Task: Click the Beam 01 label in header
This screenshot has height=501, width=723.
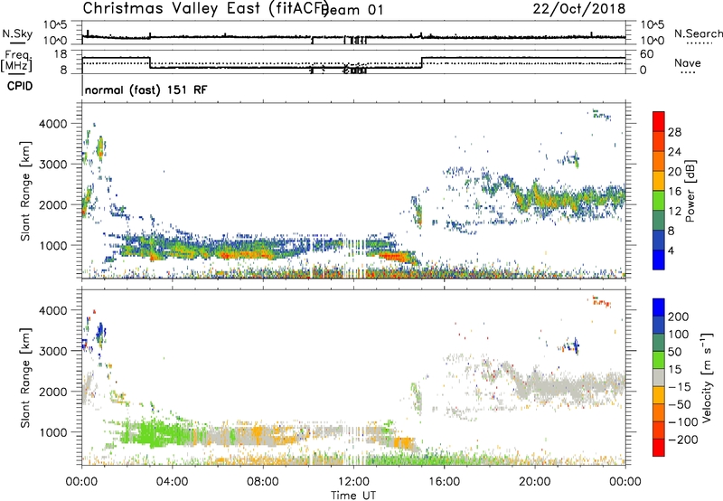Action: (x=353, y=10)
